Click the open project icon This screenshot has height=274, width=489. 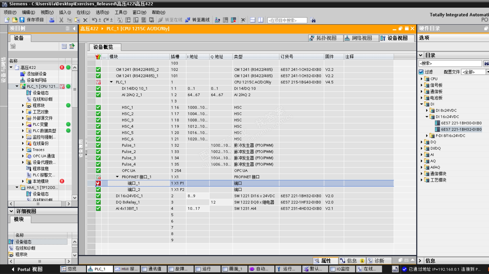[15, 20]
